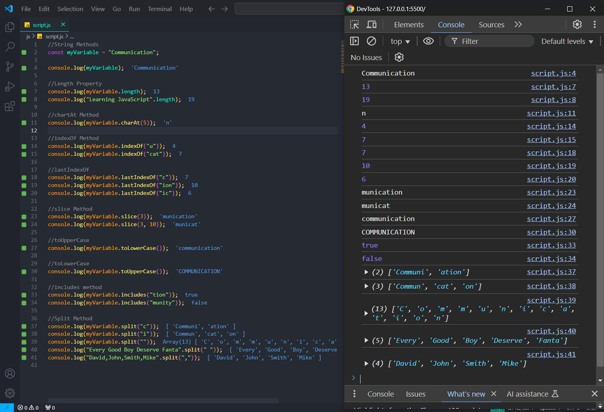Click the ports indicator in VS Code status bar
Viewport: 604px width, 412px height.
click(50, 407)
